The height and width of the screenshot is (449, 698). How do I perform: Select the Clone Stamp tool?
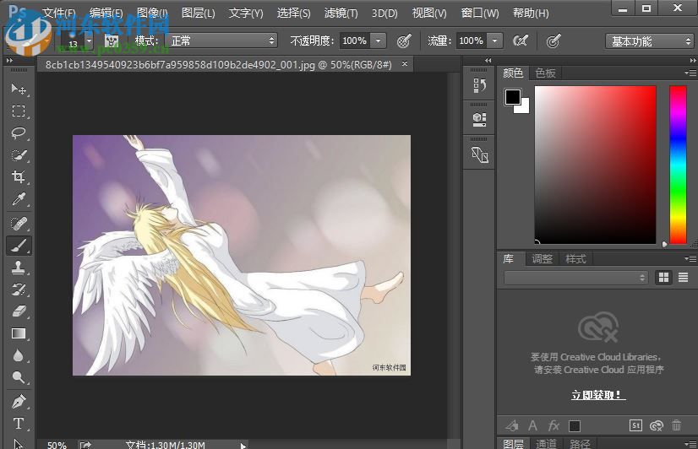(x=19, y=268)
